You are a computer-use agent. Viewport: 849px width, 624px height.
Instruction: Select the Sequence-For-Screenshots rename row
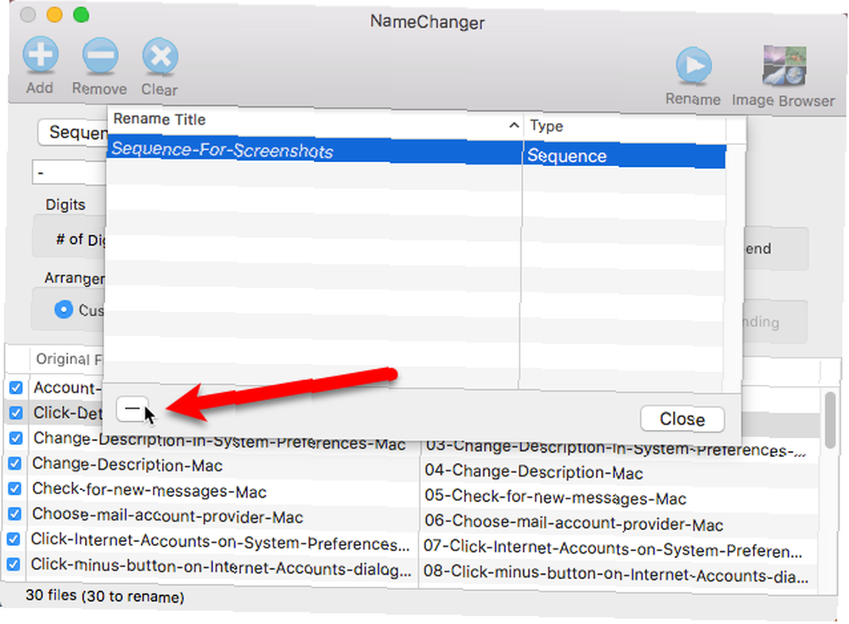pyautogui.click(x=416, y=152)
